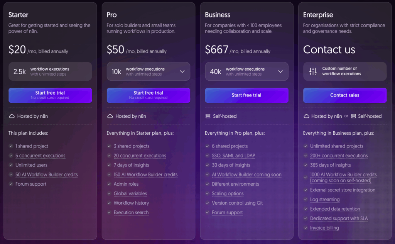Click checkmark beside 1 shared project
The image size is (395, 244).
coord(11,146)
